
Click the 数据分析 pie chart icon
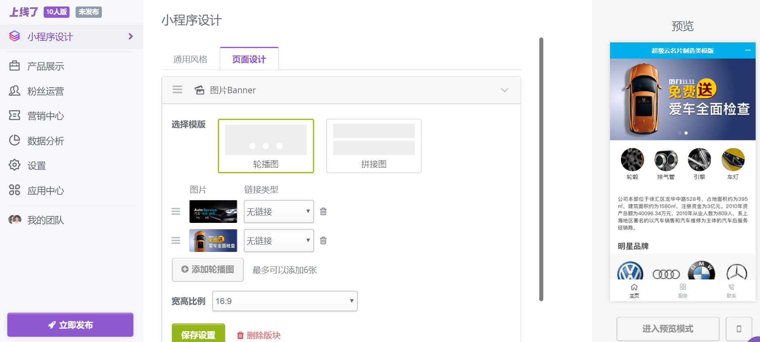click(15, 141)
